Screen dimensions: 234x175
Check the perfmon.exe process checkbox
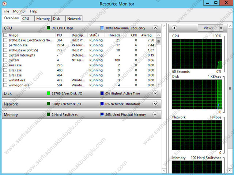coord(5,45)
